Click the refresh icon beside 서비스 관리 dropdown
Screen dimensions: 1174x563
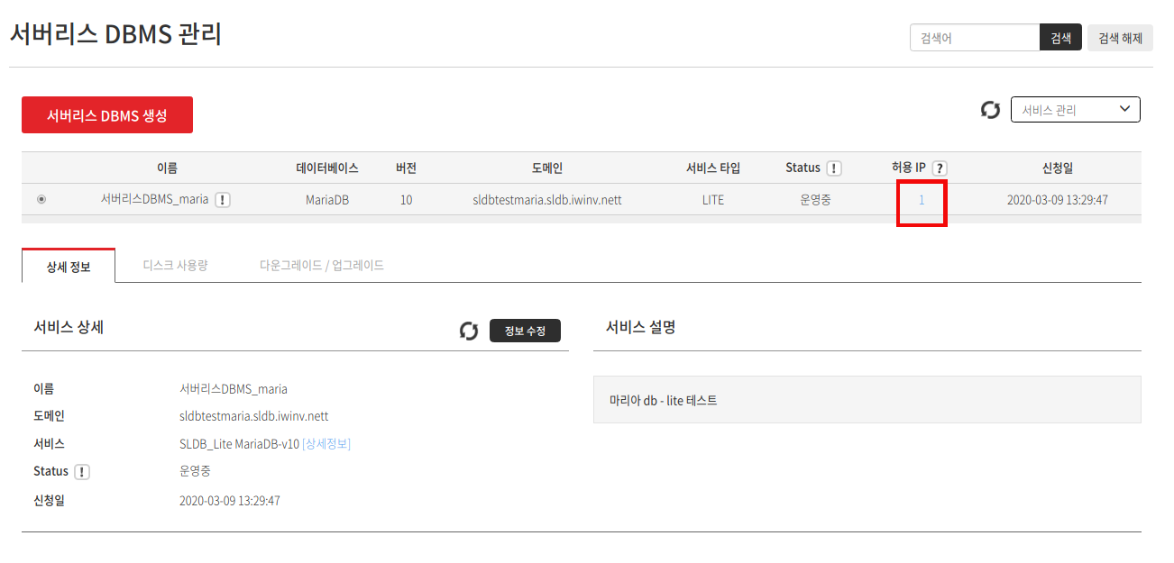coord(991,110)
